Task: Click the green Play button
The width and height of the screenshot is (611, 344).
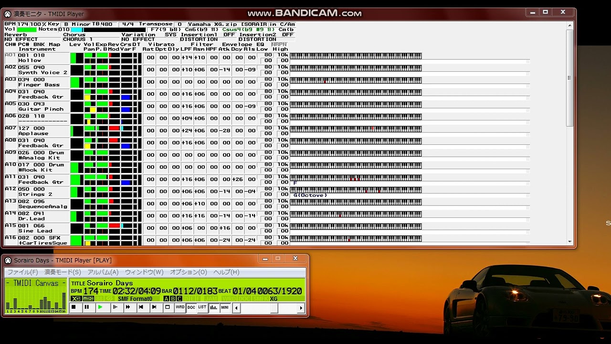Action: point(100,308)
